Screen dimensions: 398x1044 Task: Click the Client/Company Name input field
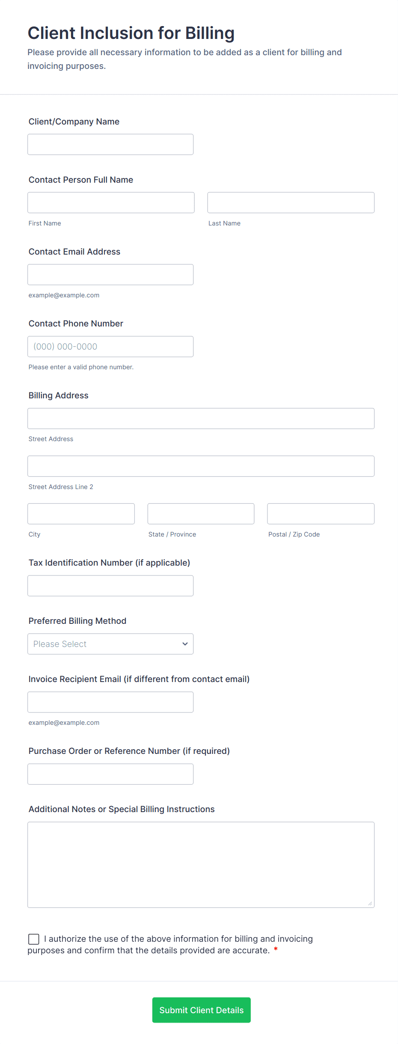pos(110,145)
